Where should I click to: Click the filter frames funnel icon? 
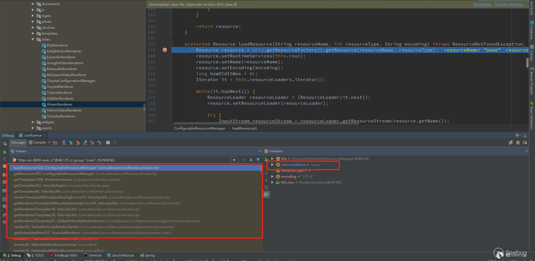tap(258, 160)
